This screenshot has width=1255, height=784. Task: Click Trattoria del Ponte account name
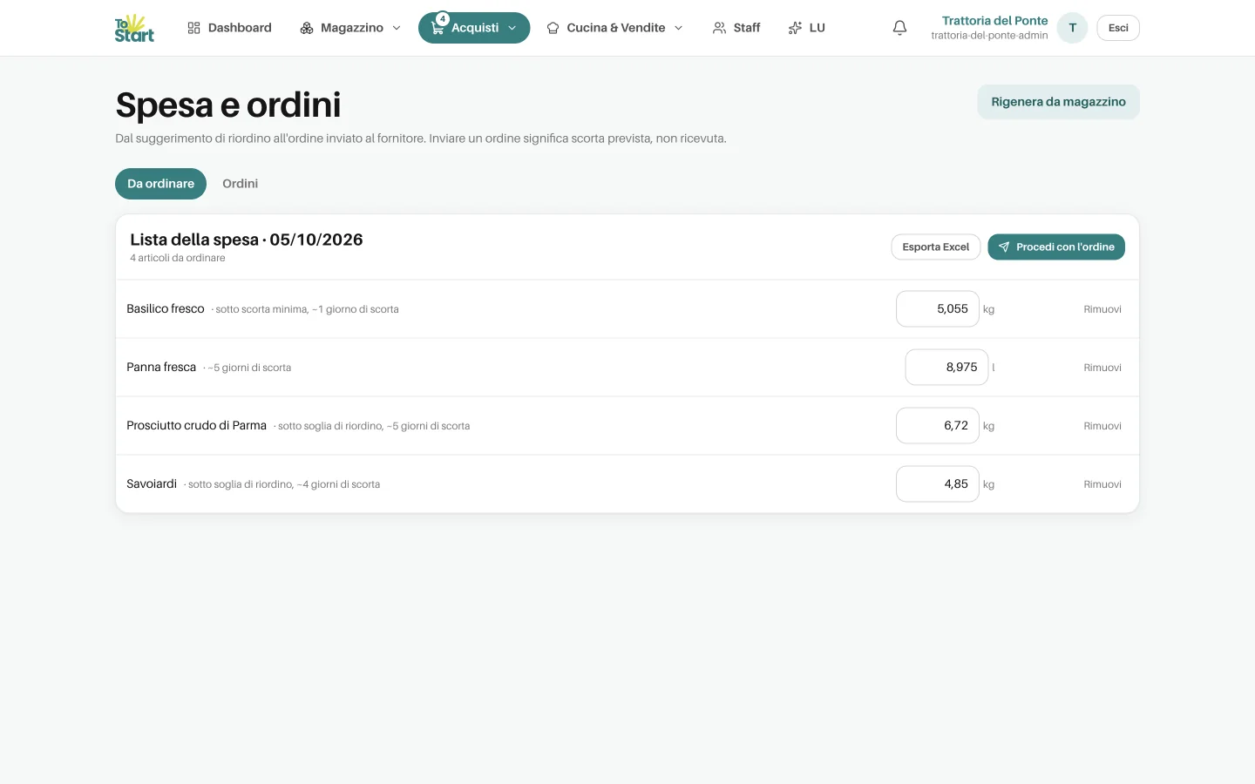[994, 21]
